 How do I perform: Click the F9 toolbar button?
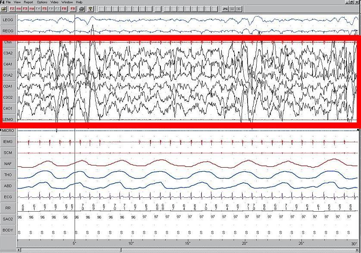[72, 9]
